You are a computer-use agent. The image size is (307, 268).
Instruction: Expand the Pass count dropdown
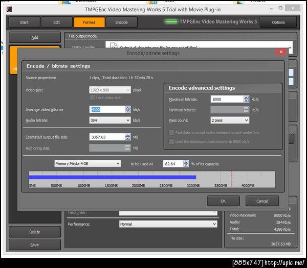tap(230, 120)
